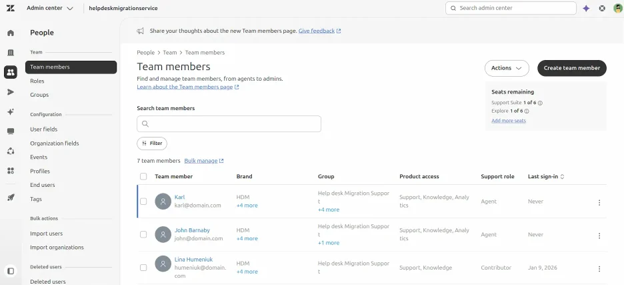
Task: Open User fields in sidebar
Action: pyautogui.click(x=44, y=129)
